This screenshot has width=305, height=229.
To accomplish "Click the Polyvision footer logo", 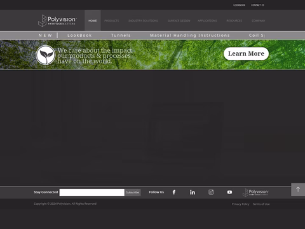I will 255,192.
